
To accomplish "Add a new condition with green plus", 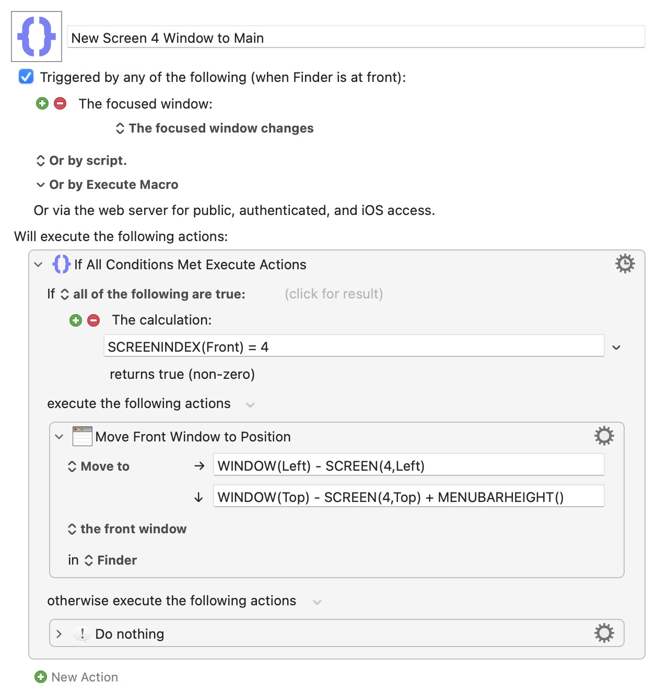I will (x=76, y=320).
